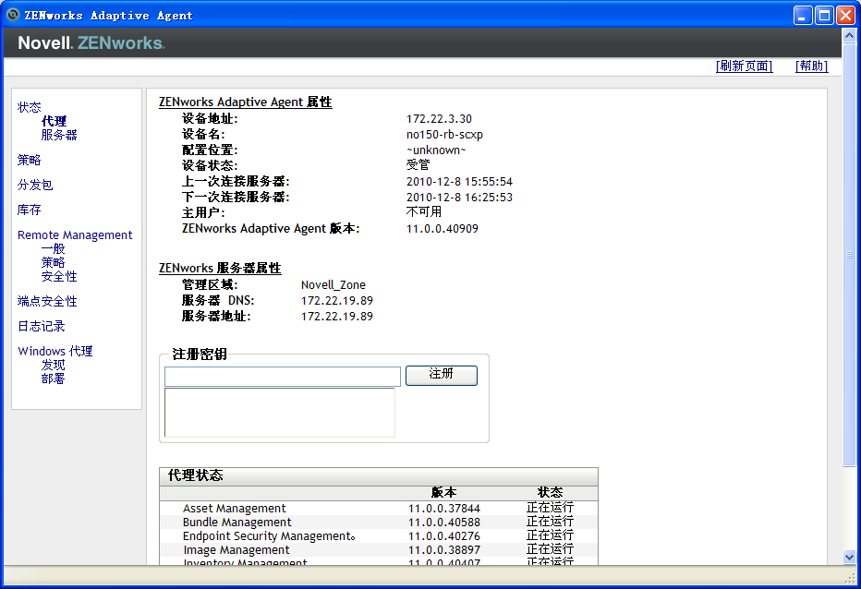Viewport: 861px width, 589px height.
Task: Click the ZENworks 服务器属性 heading
Action: [220, 269]
